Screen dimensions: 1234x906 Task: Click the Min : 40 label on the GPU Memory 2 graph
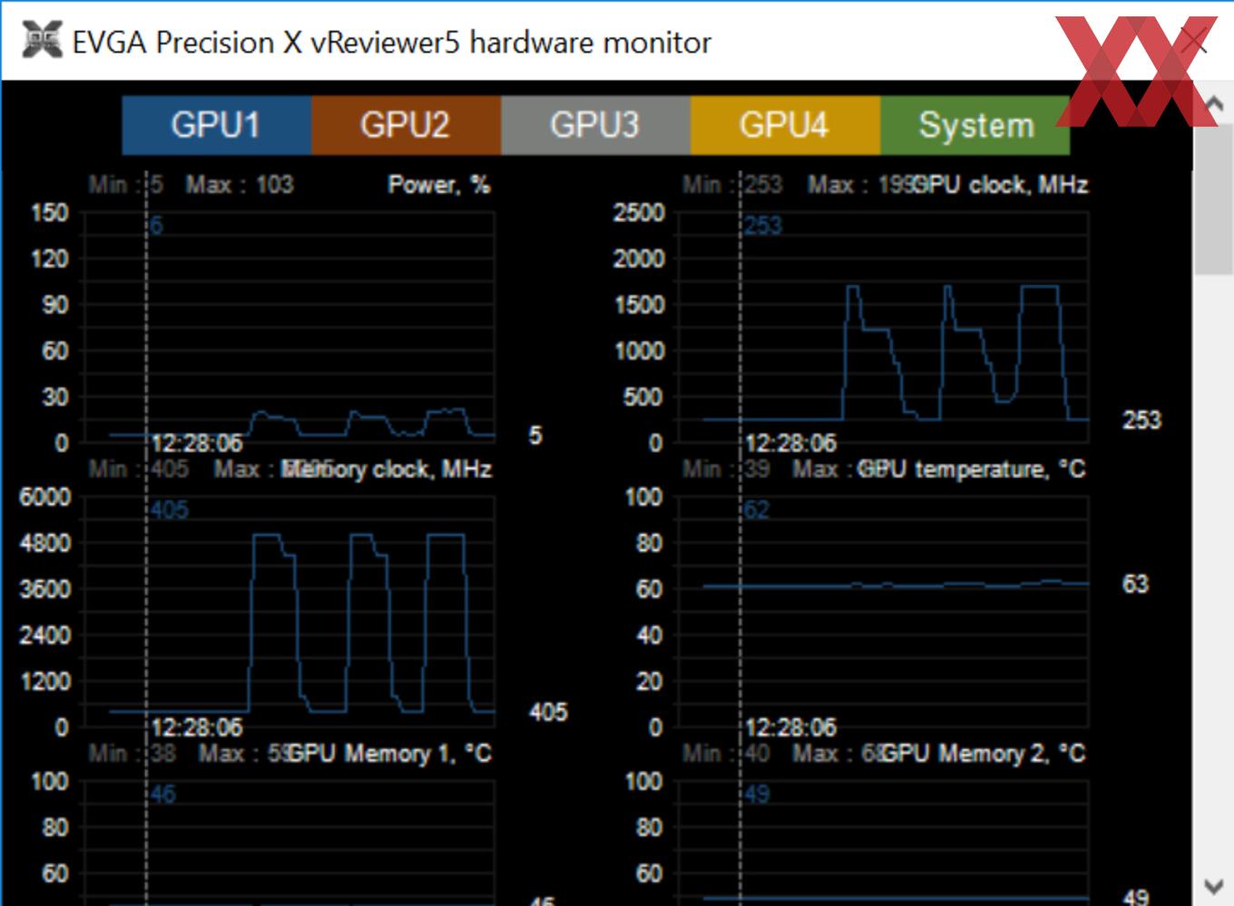click(726, 754)
